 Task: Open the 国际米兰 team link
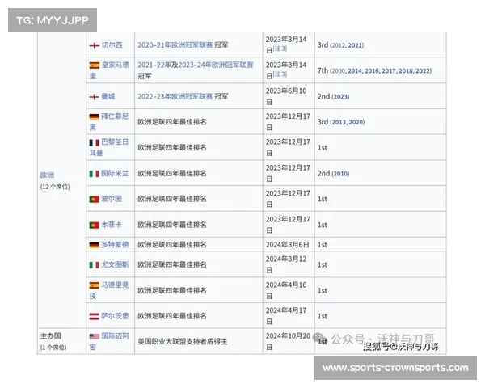point(115,173)
